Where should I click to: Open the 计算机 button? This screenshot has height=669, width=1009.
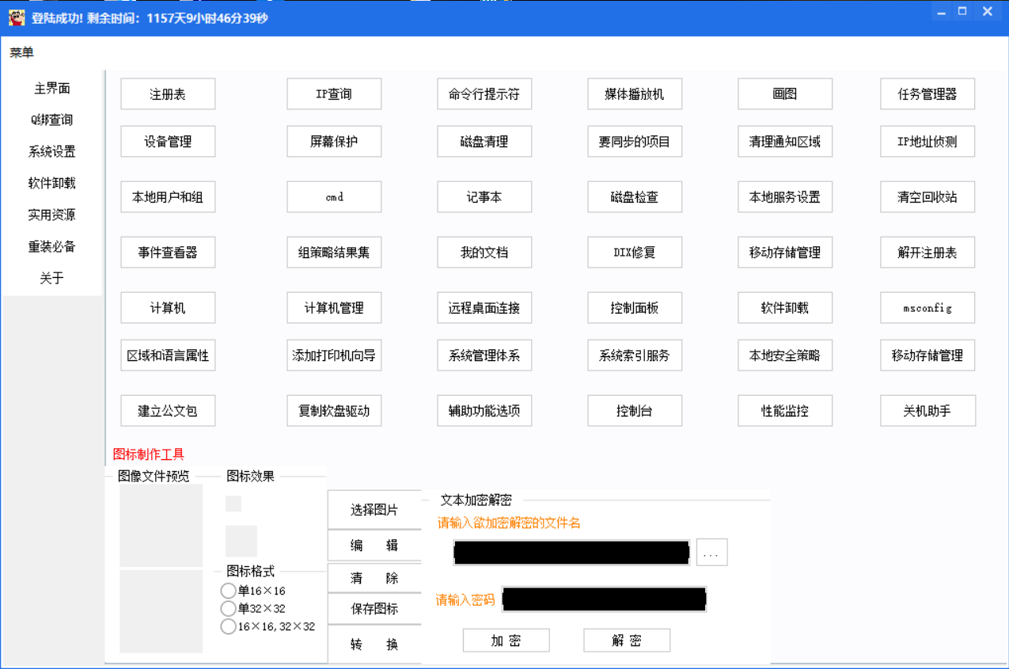[168, 308]
